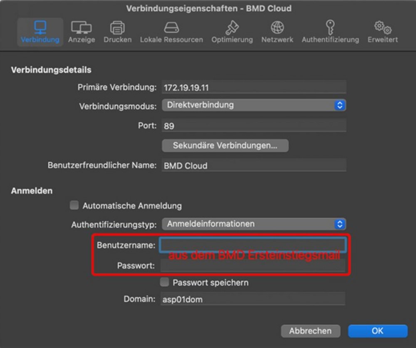Expand the Authentifizierungstyp dropdown
Image resolution: width=416 pixels, height=348 pixels.
point(254,224)
